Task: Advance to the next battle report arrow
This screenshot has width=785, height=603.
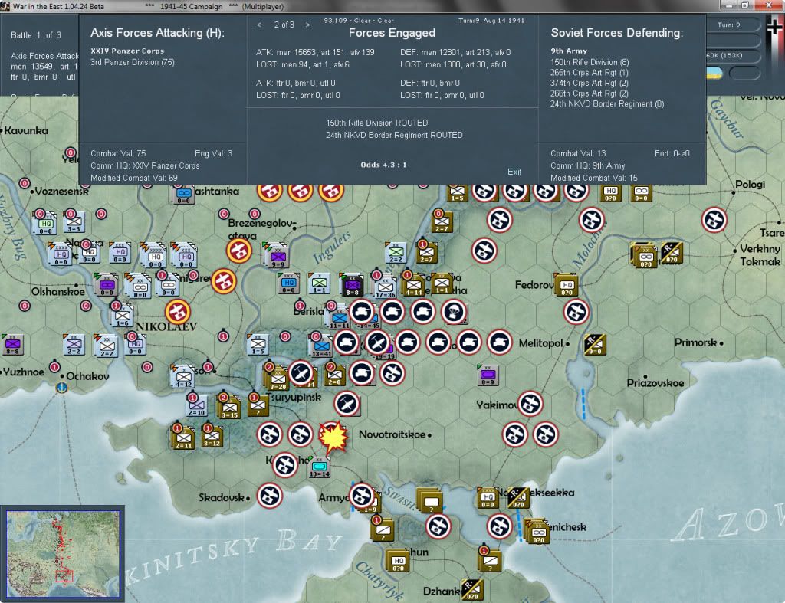Action: (x=307, y=25)
